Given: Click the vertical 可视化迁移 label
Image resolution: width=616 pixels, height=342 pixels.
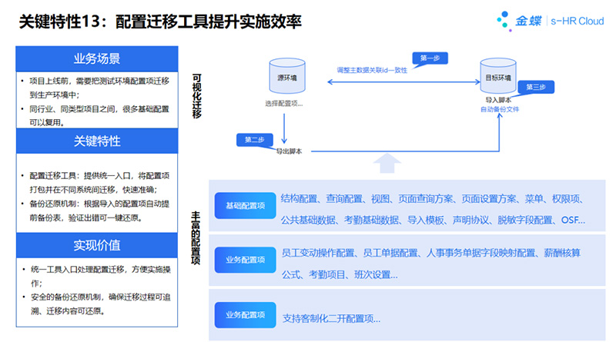Looking at the screenshot, I should (197, 96).
